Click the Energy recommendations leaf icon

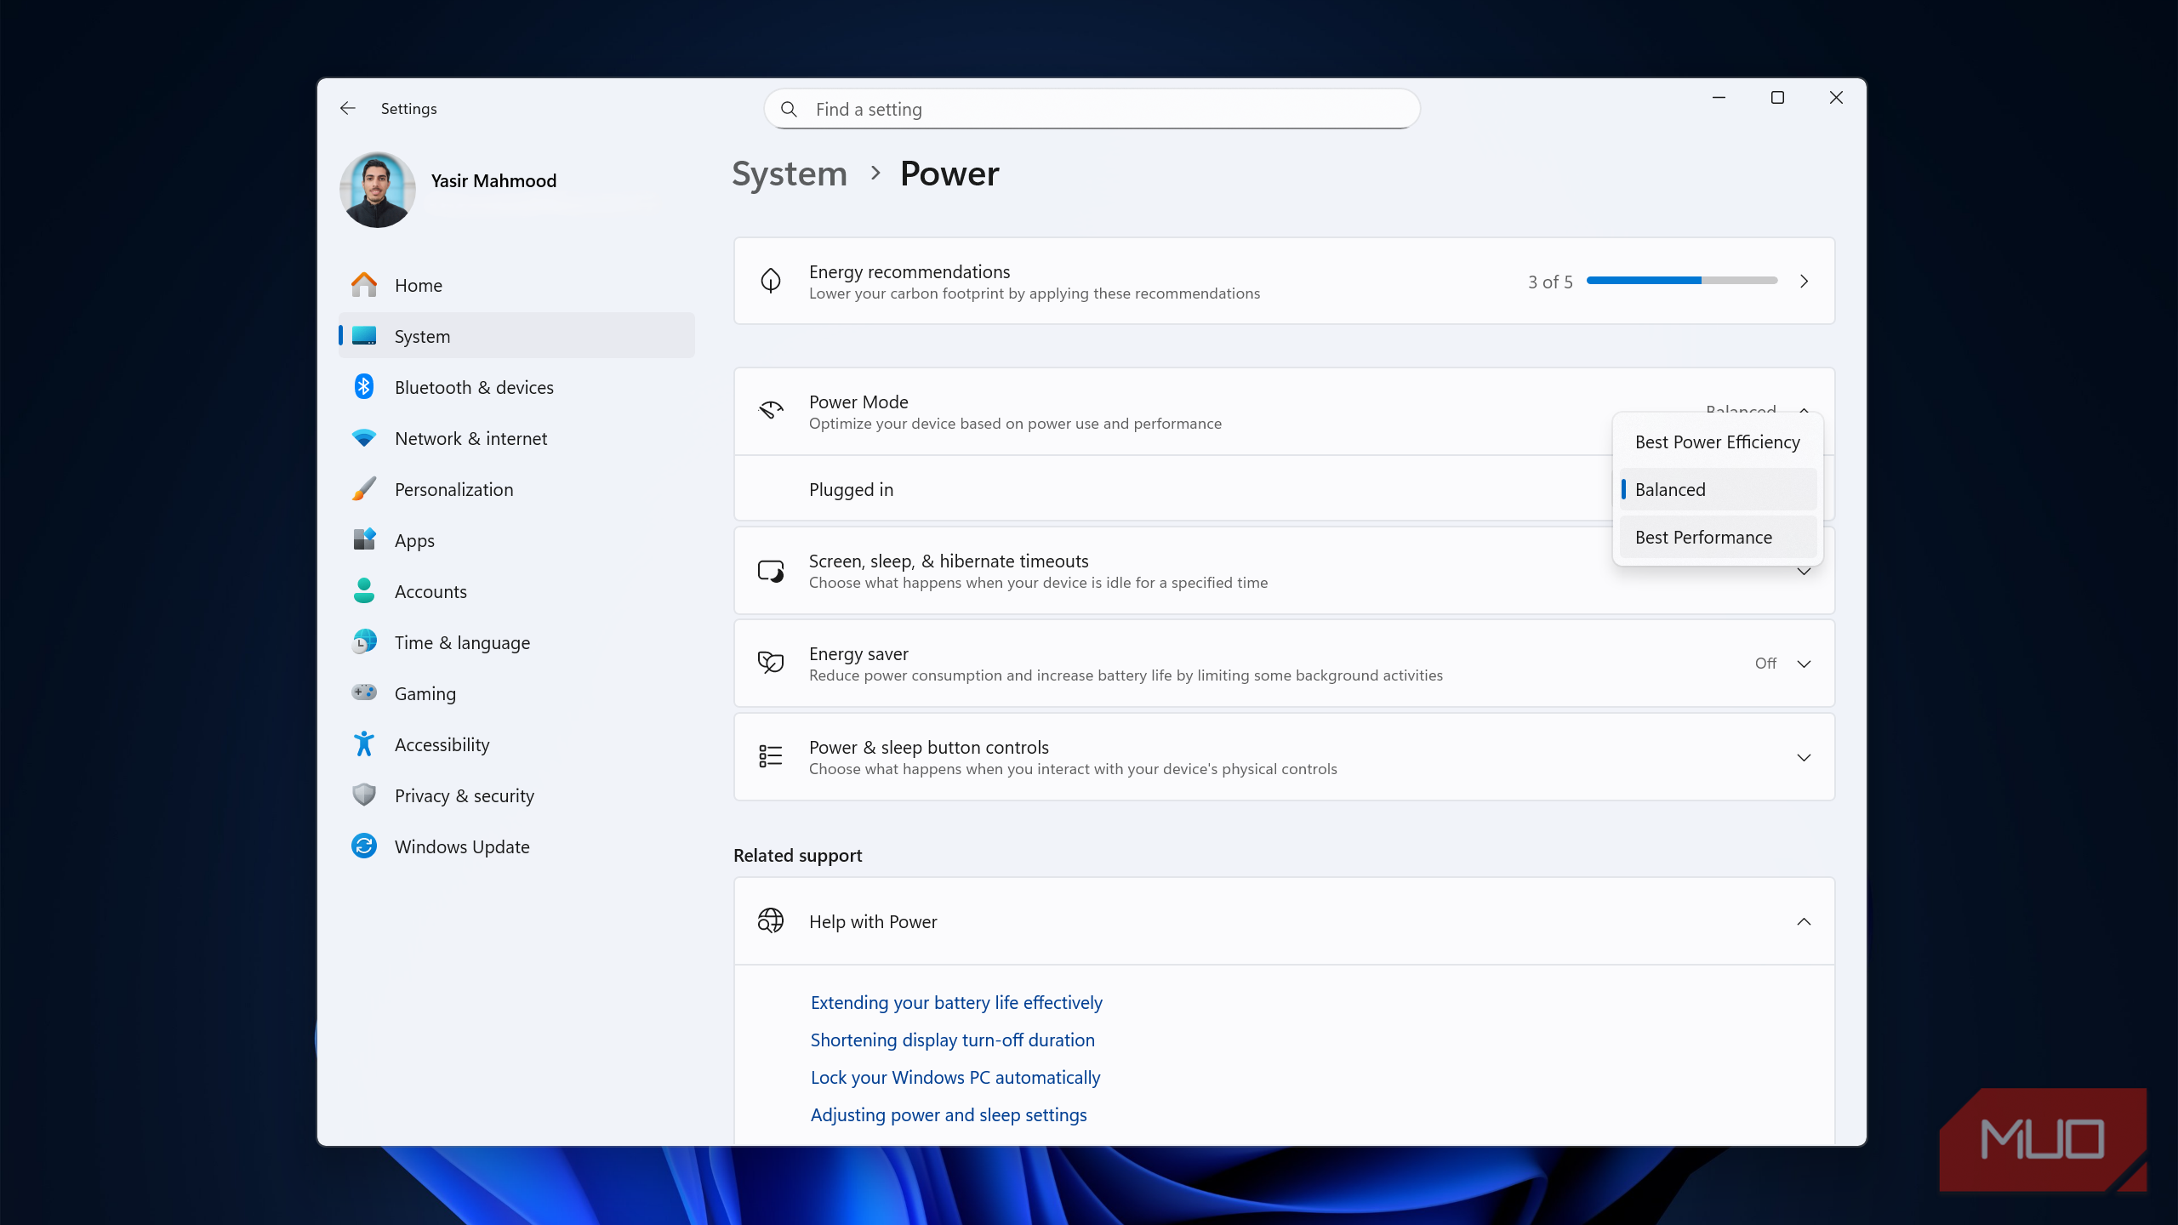pyautogui.click(x=771, y=281)
